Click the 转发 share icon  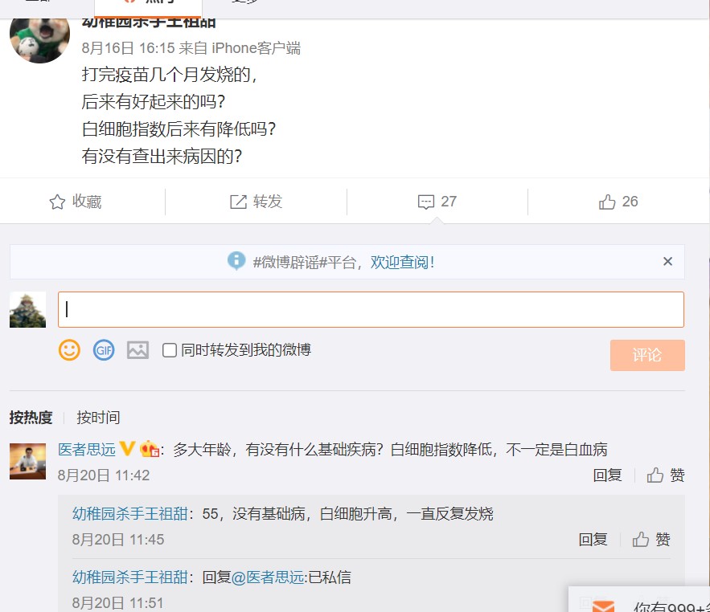tap(238, 202)
